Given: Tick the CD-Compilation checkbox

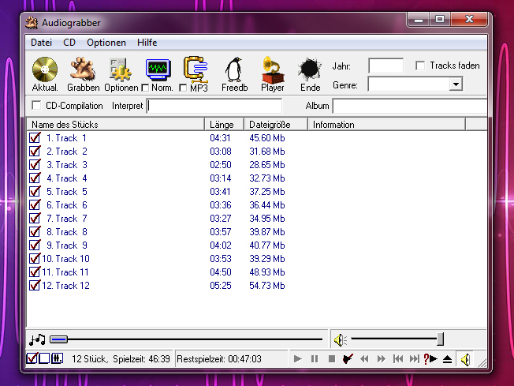Looking at the screenshot, I should [x=36, y=106].
